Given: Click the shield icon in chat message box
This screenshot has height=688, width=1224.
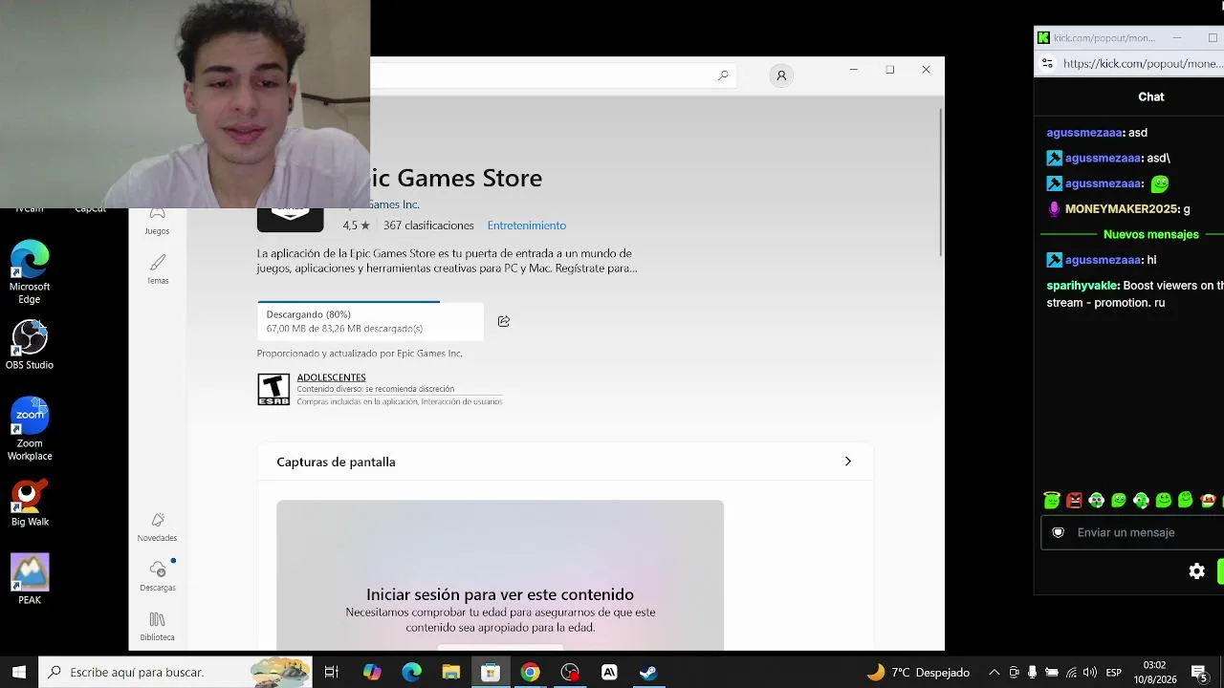Looking at the screenshot, I should [x=1058, y=532].
